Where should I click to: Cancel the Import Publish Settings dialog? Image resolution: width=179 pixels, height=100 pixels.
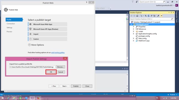(x=61, y=72)
